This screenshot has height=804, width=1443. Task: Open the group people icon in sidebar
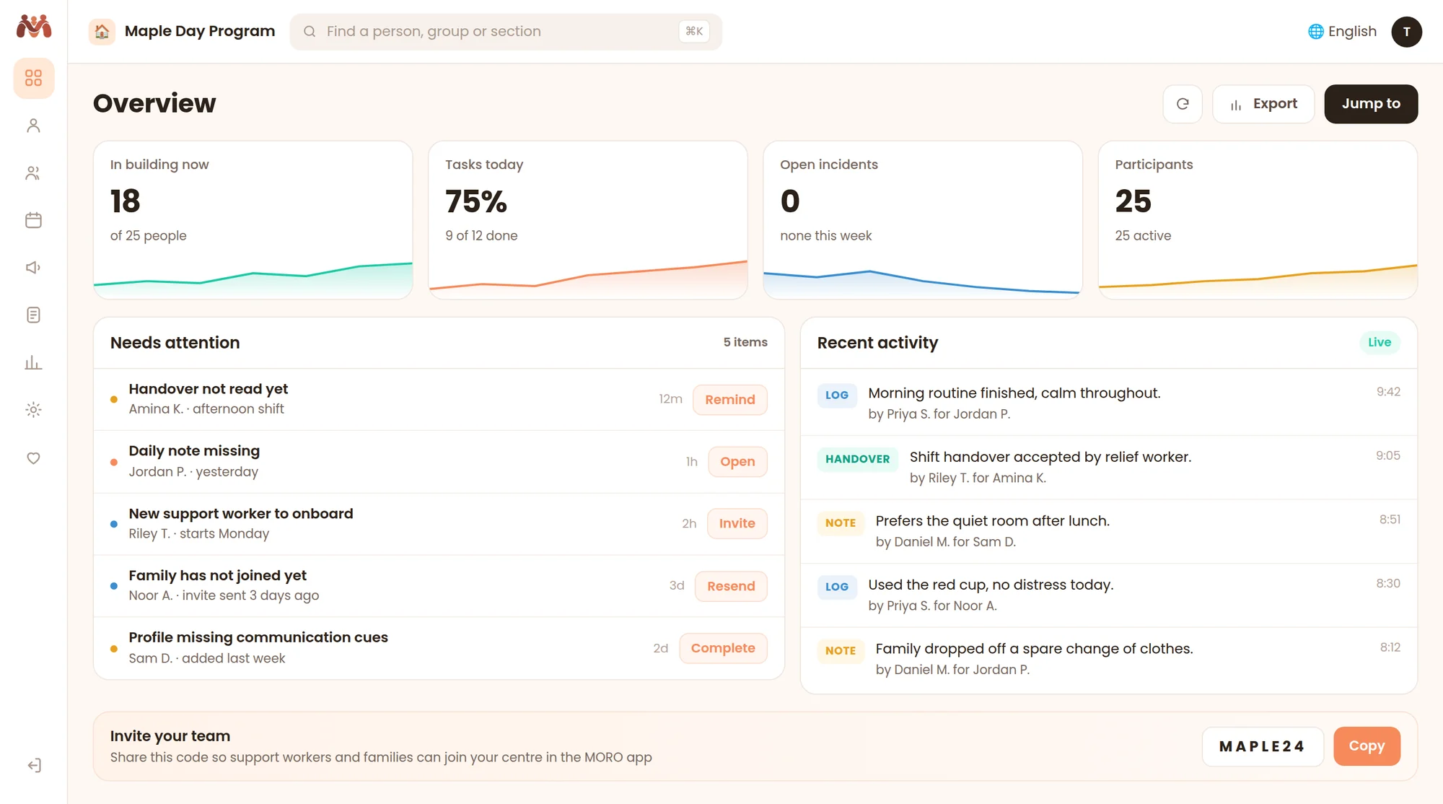click(33, 173)
